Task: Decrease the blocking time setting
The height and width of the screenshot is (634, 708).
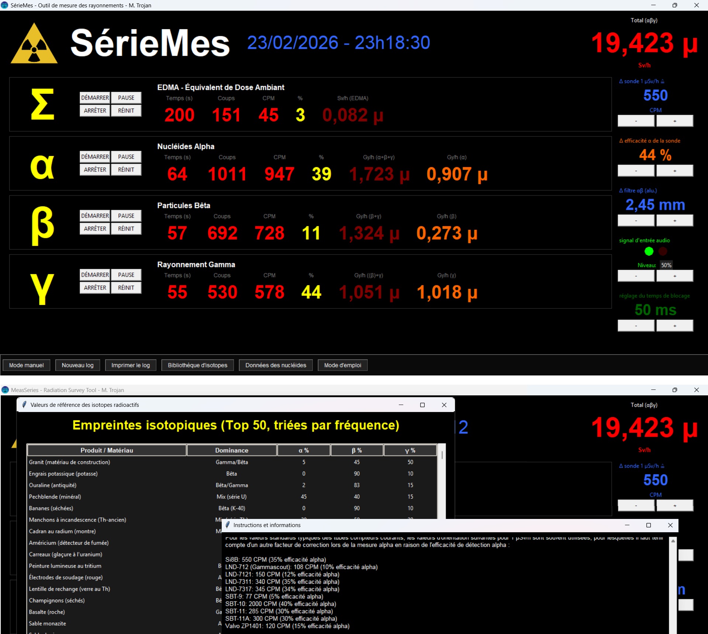Action: pos(636,326)
